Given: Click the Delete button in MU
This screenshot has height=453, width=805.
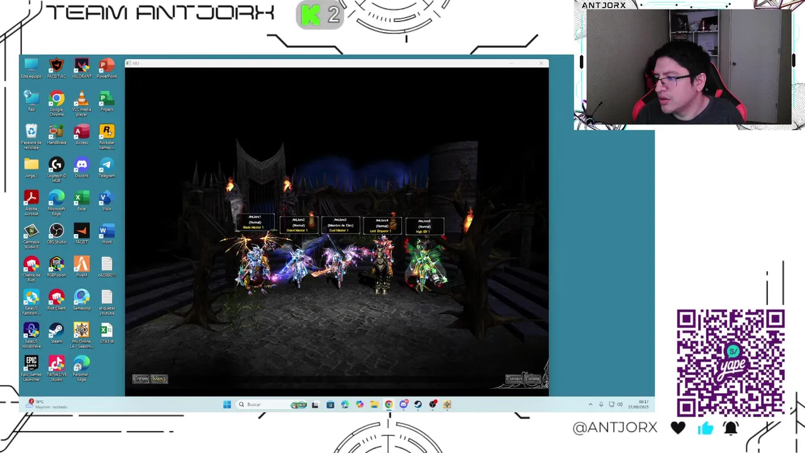Looking at the screenshot, I should point(532,379).
